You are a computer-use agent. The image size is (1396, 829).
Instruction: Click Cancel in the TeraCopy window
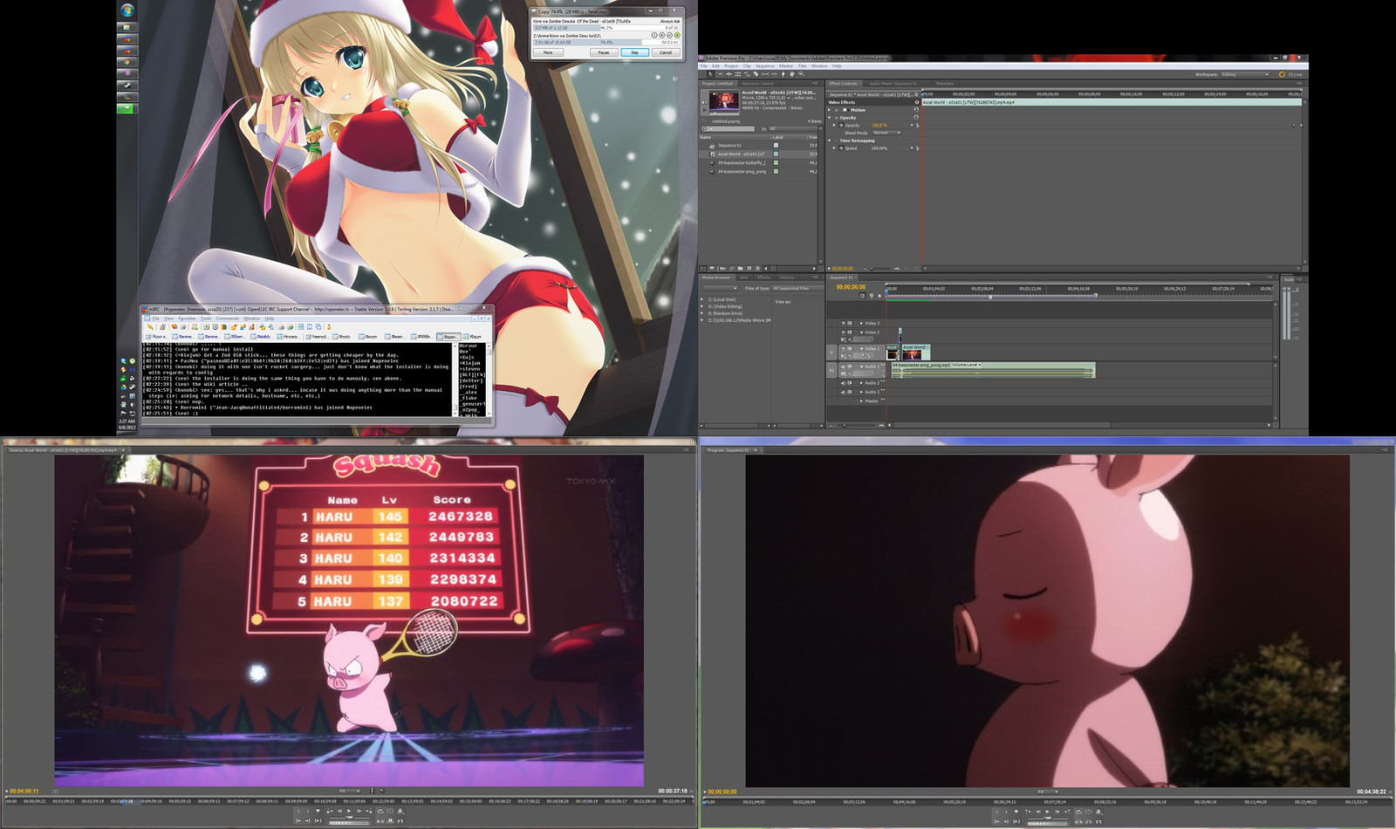tap(666, 52)
